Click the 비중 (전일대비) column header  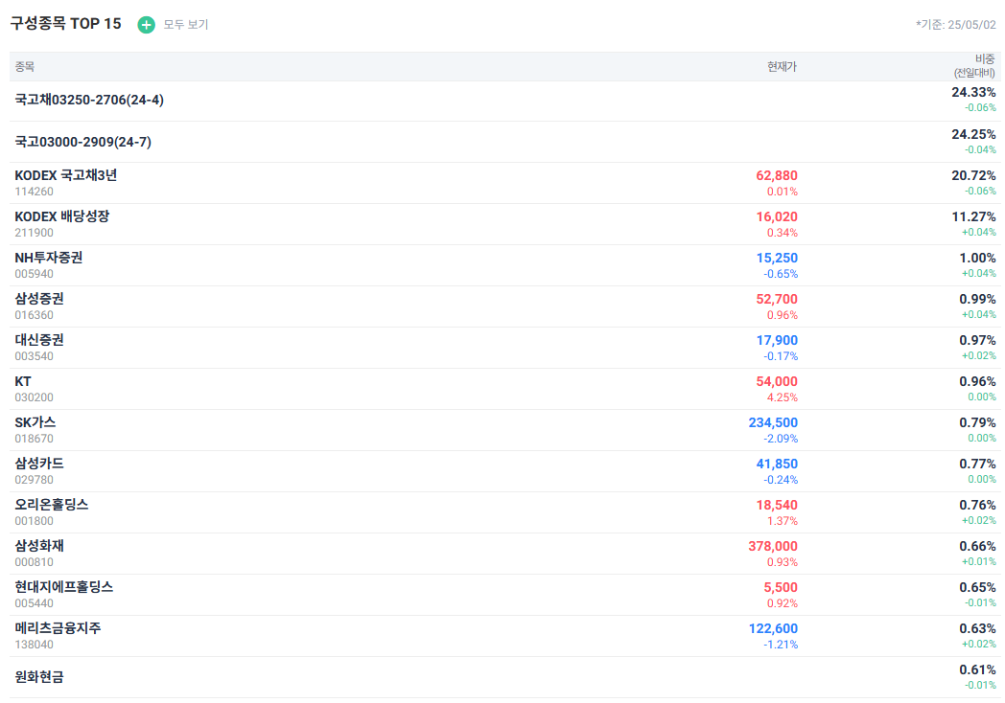[975, 66]
